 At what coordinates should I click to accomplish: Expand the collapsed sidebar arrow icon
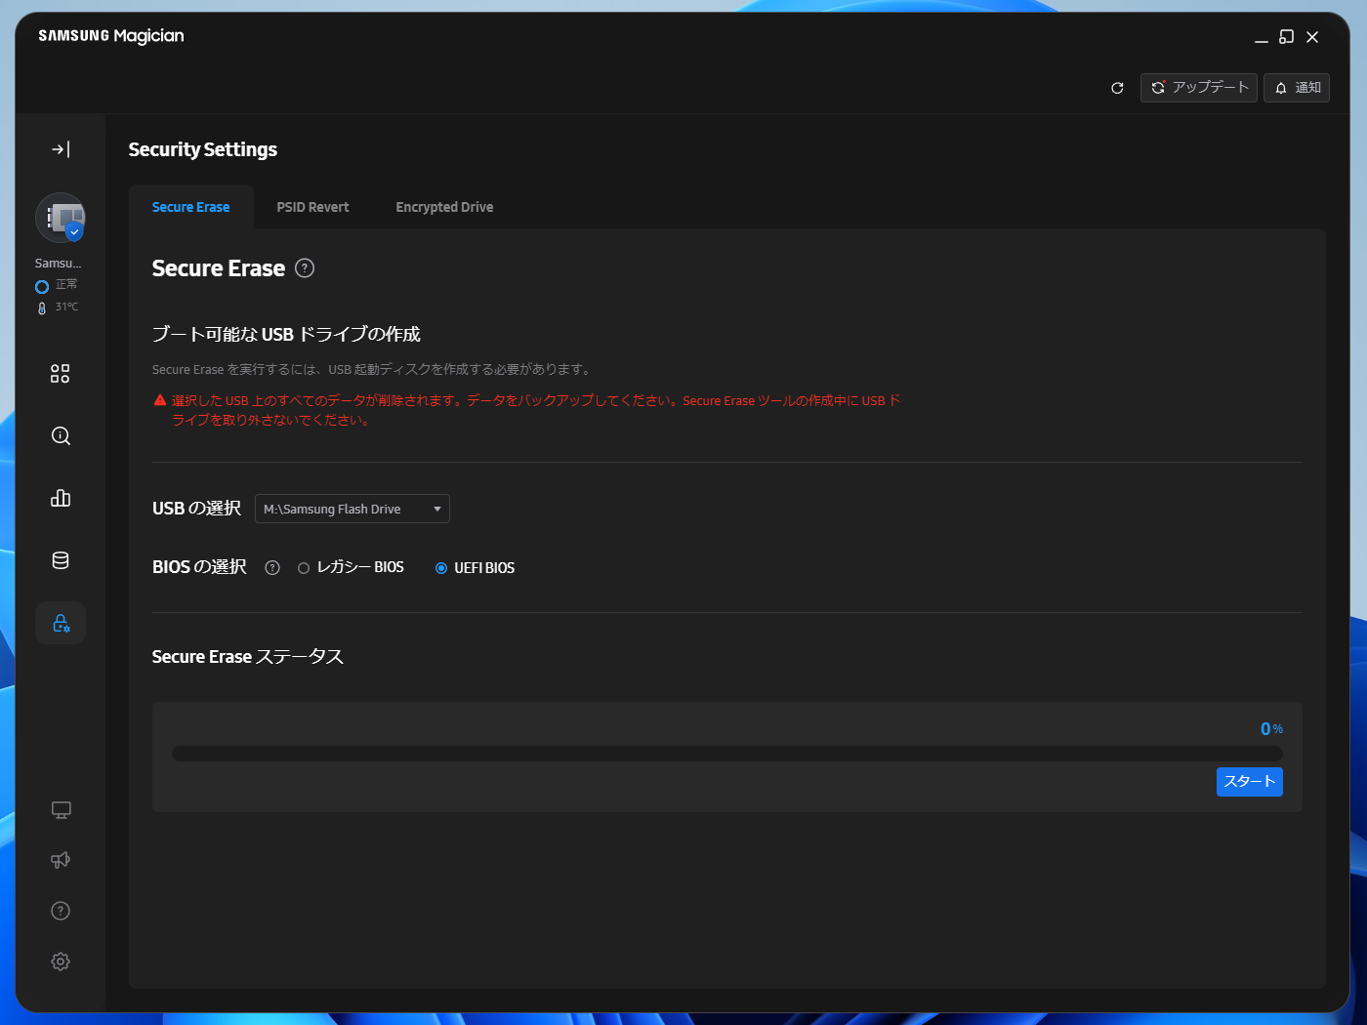[61, 149]
